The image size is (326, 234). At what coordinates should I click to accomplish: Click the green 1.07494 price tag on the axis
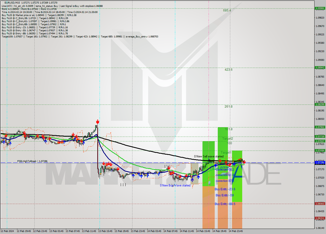coord(320,150)
